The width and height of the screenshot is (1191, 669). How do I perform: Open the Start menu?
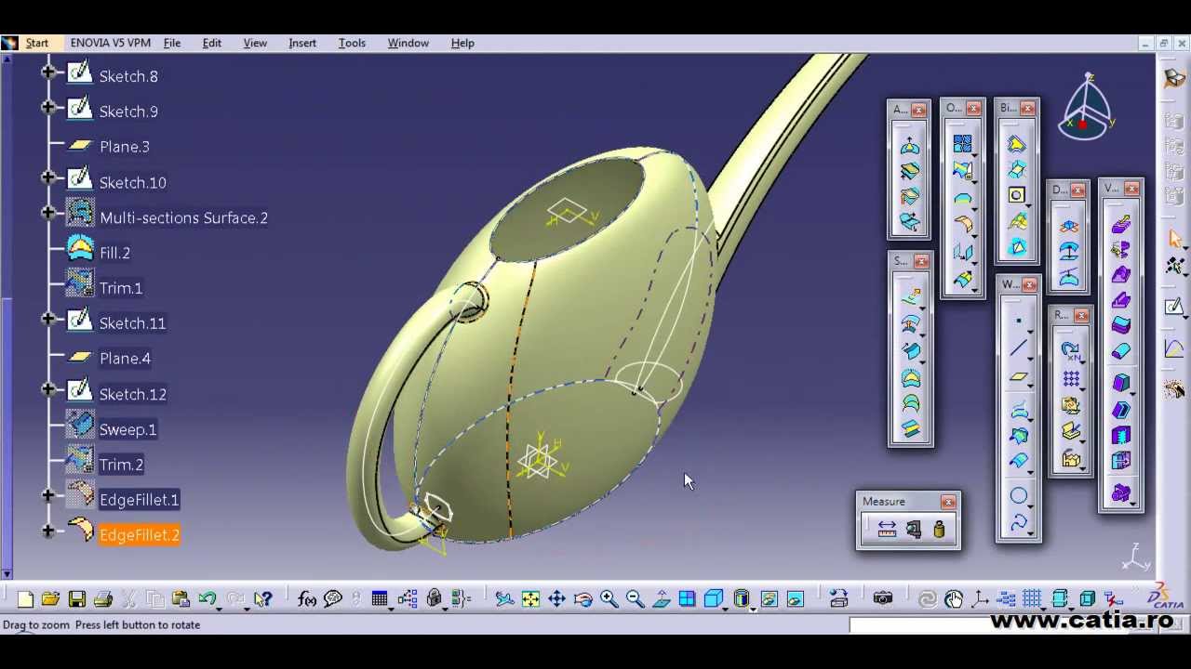[37, 43]
